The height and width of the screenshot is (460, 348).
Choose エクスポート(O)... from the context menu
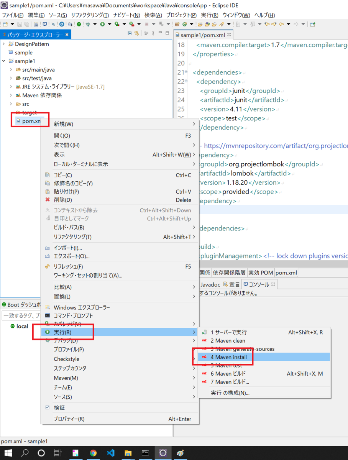point(120,256)
